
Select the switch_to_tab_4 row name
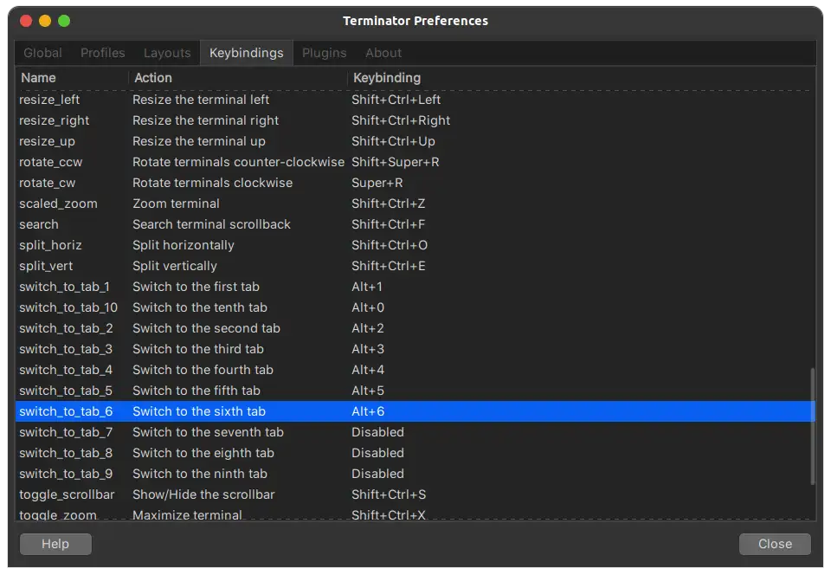click(66, 370)
